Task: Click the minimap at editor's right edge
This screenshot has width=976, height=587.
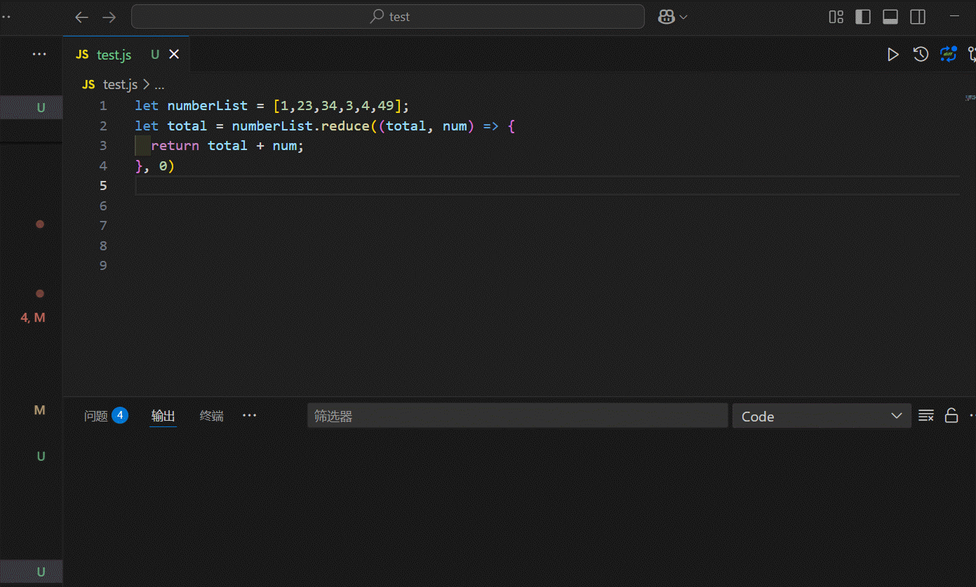Action: pos(970,98)
